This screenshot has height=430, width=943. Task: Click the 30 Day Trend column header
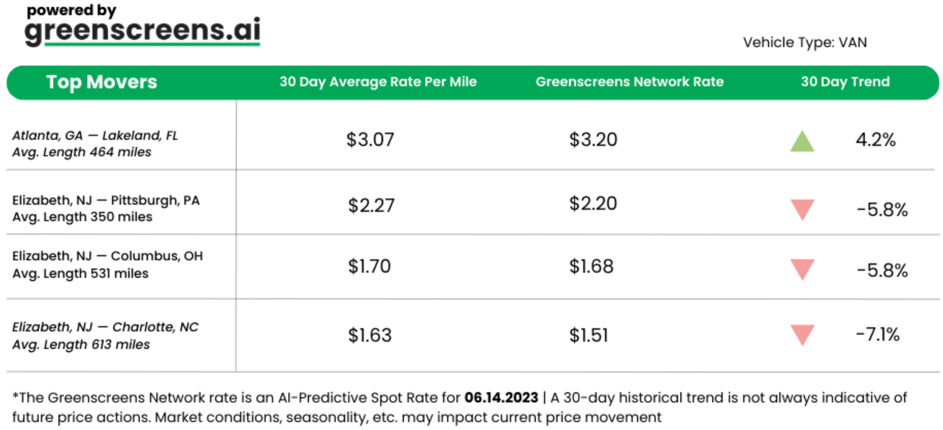845,82
